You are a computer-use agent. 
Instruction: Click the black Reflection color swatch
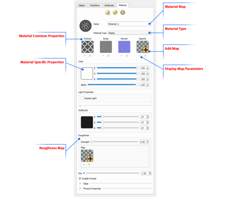87,122
